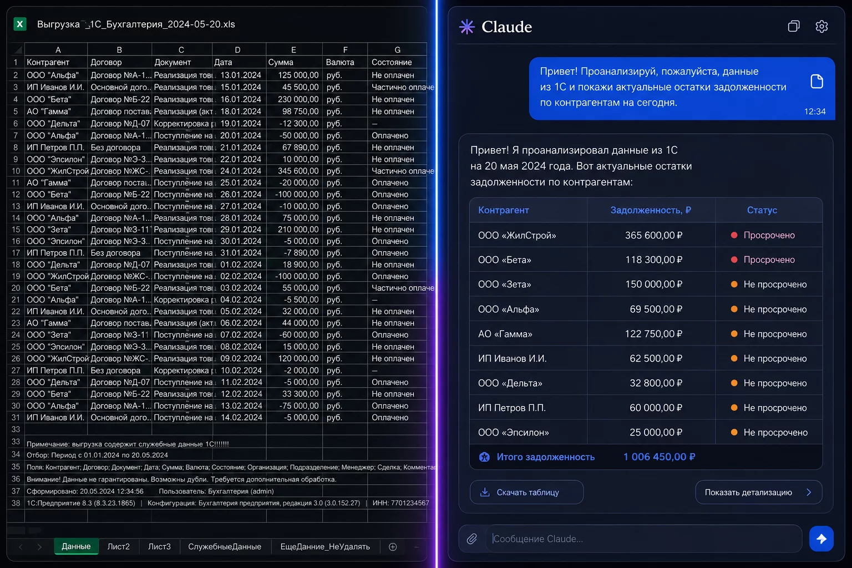Click cell with amount 345 600,00
The image size is (852, 568).
pyautogui.click(x=293, y=171)
